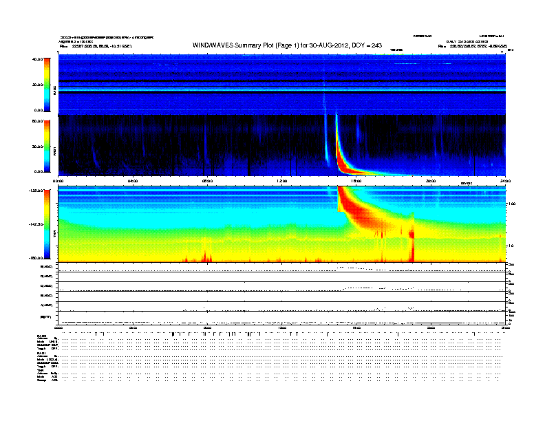This screenshot has height=421, width=545.
Task: Select the 20.00 label on RAD2 scale
Action: tap(38, 85)
